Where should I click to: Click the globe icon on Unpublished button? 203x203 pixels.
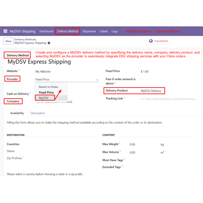151,41
